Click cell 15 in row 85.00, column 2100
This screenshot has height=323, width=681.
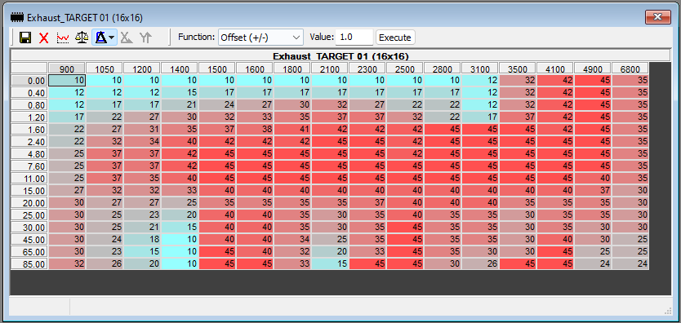point(330,263)
